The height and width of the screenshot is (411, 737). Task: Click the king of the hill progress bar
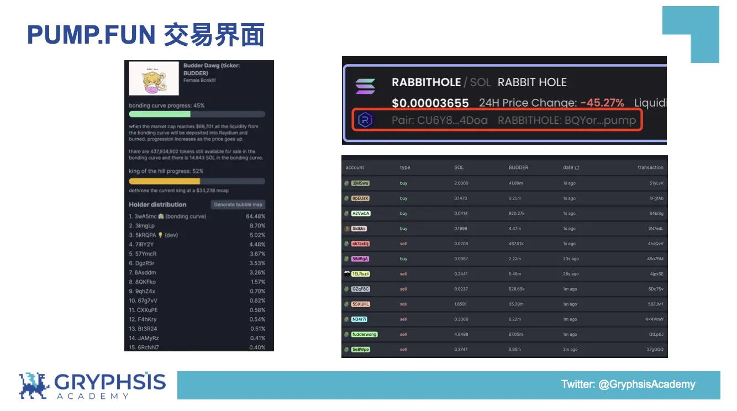click(196, 181)
